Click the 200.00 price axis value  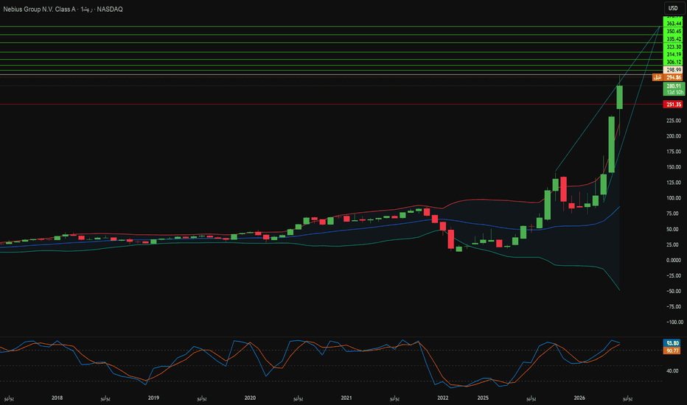674,136
